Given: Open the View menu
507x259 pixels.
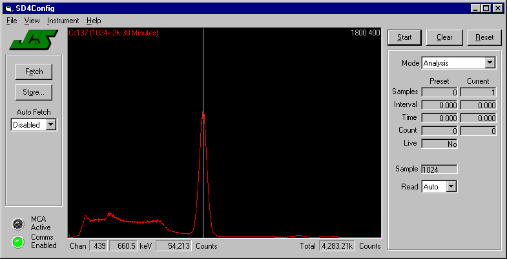Looking at the screenshot, I should 32,21.
